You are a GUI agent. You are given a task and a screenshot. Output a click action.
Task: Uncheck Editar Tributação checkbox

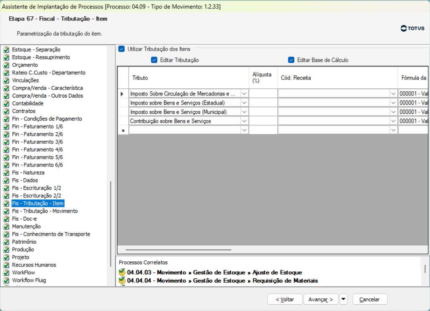(x=154, y=60)
